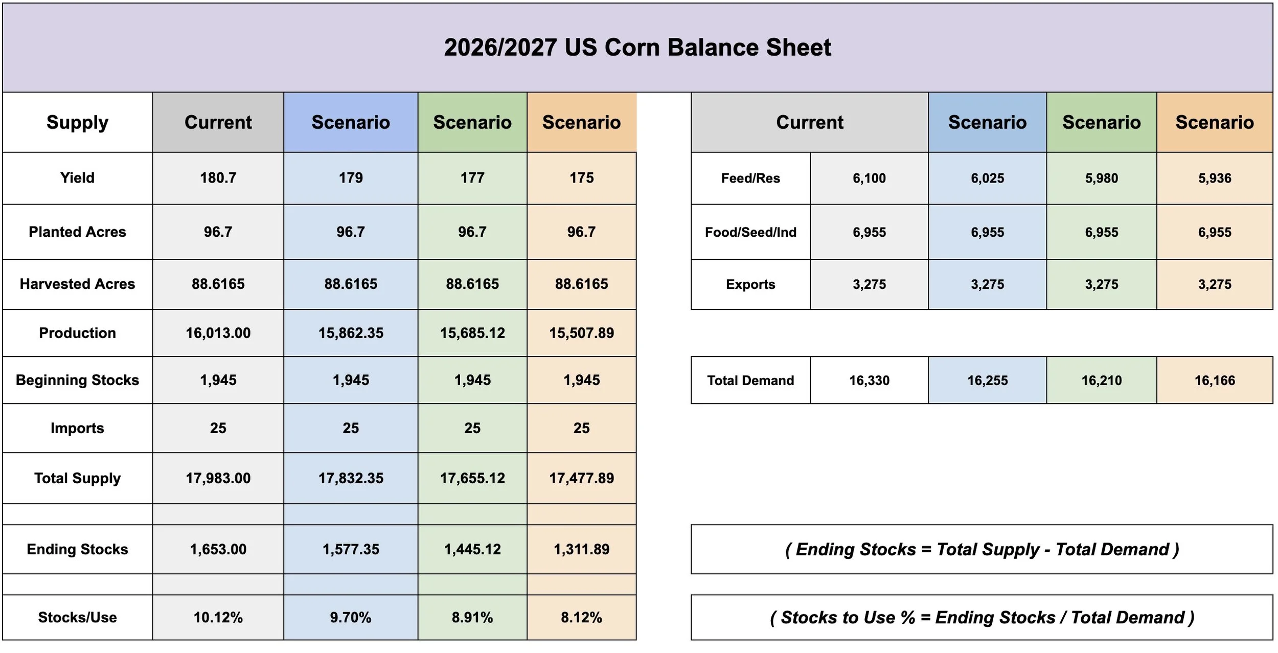Select the Harvested Acres row label
The image size is (1278, 653).
click(x=77, y=284)
